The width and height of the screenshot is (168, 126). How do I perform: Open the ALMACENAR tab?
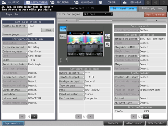84,2
